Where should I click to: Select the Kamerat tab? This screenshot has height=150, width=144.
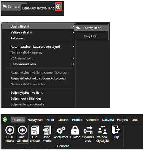(x=11, y=7)
